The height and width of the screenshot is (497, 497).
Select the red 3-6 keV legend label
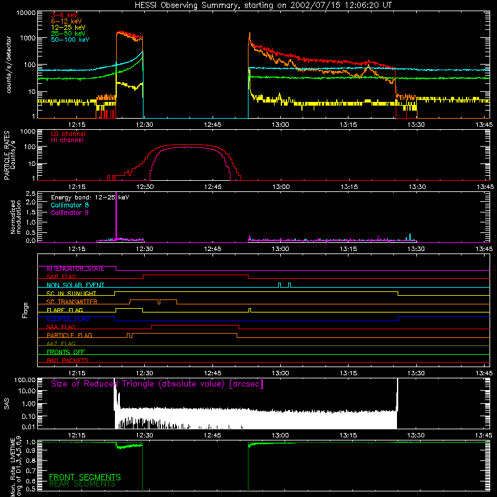click(x=64, y=15)
